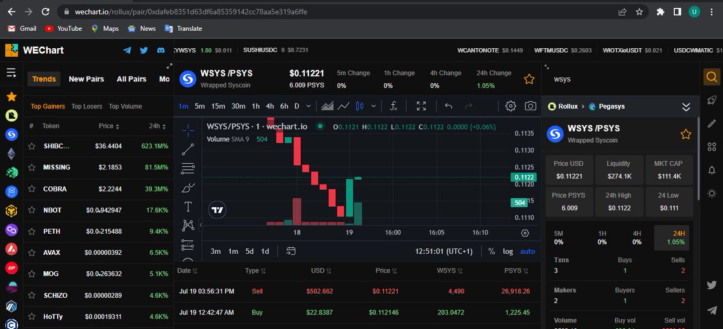
Task: Select Polygon chain icon in sidebar
Action: click(11, 230)
